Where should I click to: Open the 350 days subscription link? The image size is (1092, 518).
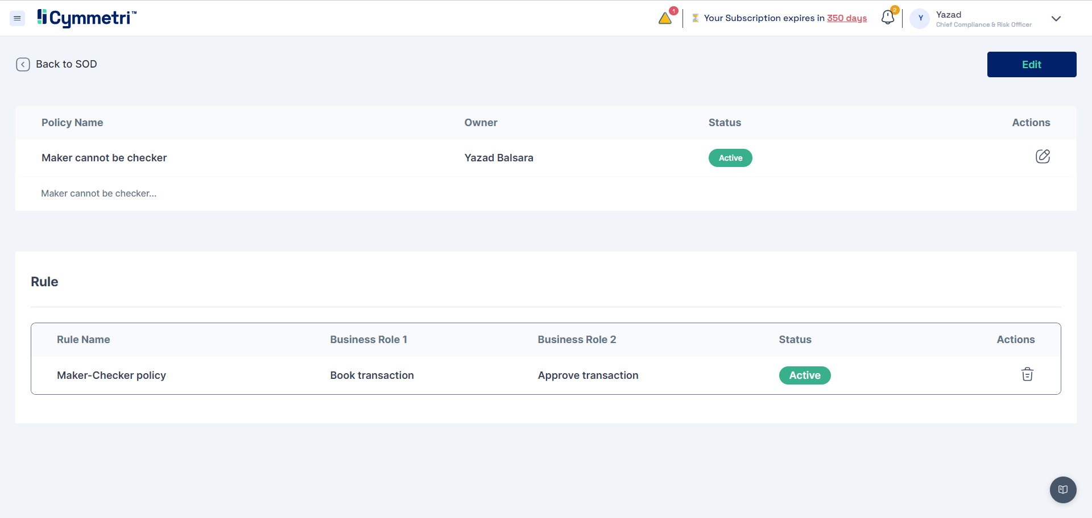(846, 18)
